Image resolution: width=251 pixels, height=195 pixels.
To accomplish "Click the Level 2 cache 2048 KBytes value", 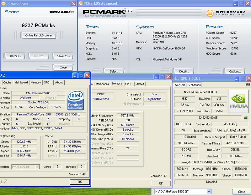I will 72,151.
